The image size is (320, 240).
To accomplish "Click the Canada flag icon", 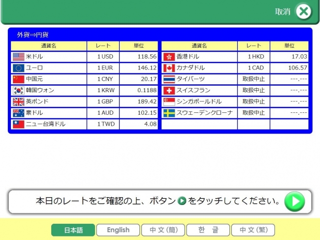I will pos(169,68).
